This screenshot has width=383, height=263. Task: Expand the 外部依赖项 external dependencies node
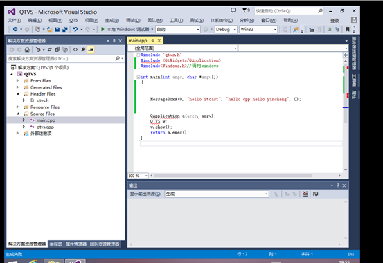tap(17, 133)
